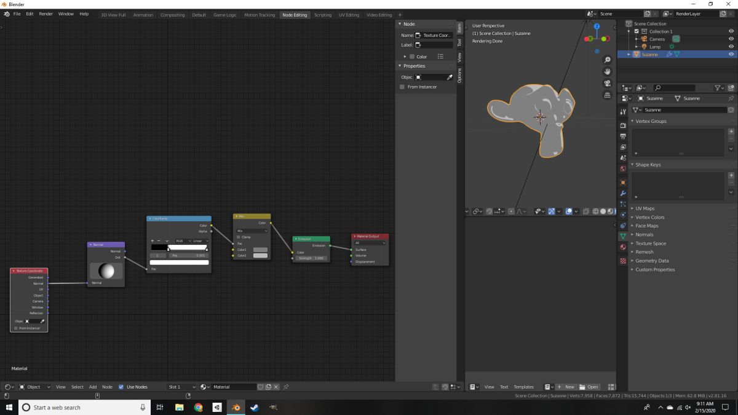The width and height of the screenshot is (738, 415).
Task: Open the Scene properties tab icon
Action: (x=623, y=158)
